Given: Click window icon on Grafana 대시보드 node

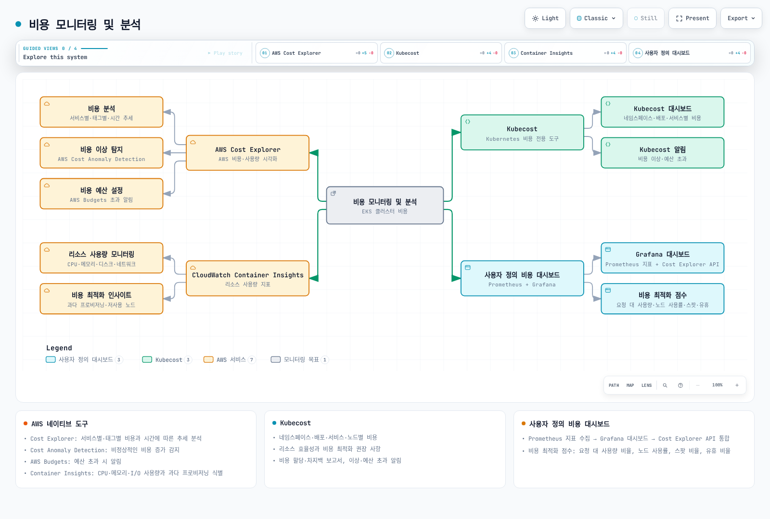Looking at the screenshot, I should click(x=608, y=250).
